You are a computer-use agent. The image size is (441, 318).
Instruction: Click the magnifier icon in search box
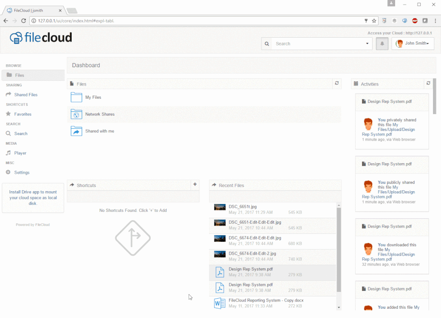tap(266, 44)
